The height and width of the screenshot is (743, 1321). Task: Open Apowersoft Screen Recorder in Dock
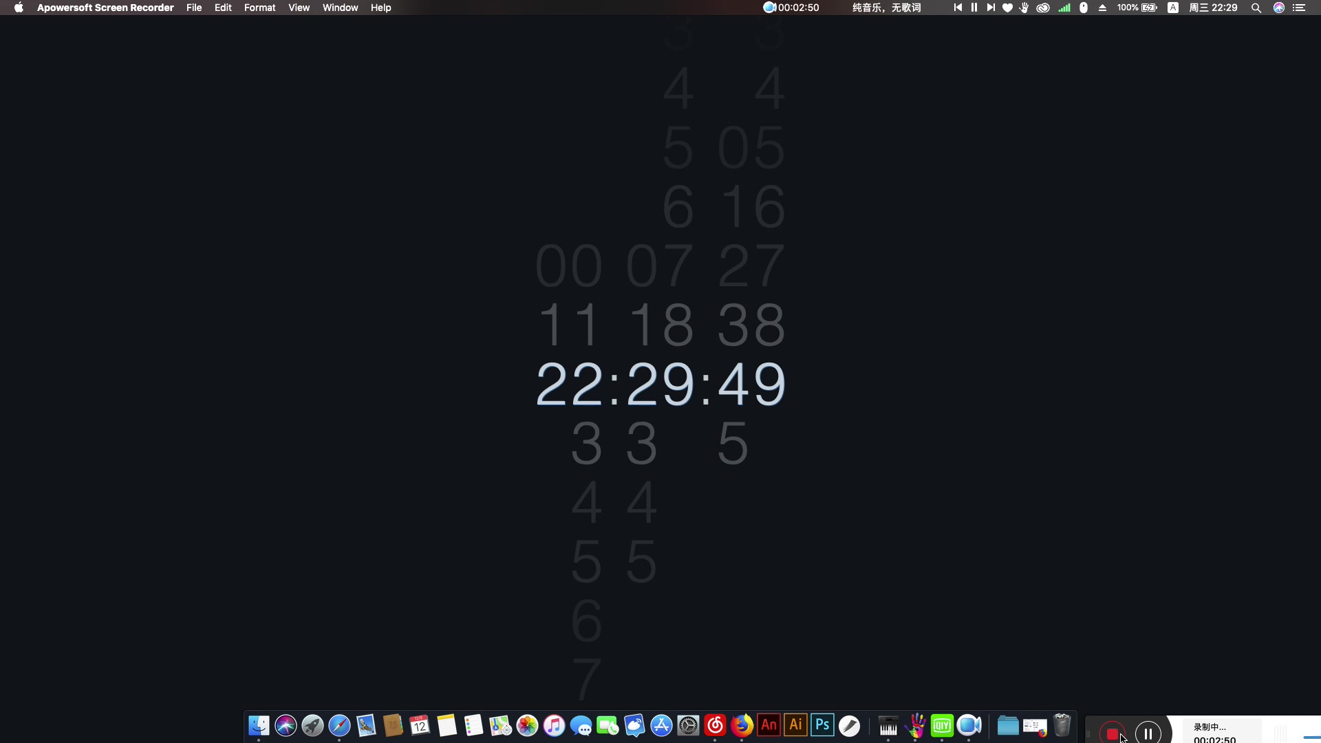(x=969, y=725)
